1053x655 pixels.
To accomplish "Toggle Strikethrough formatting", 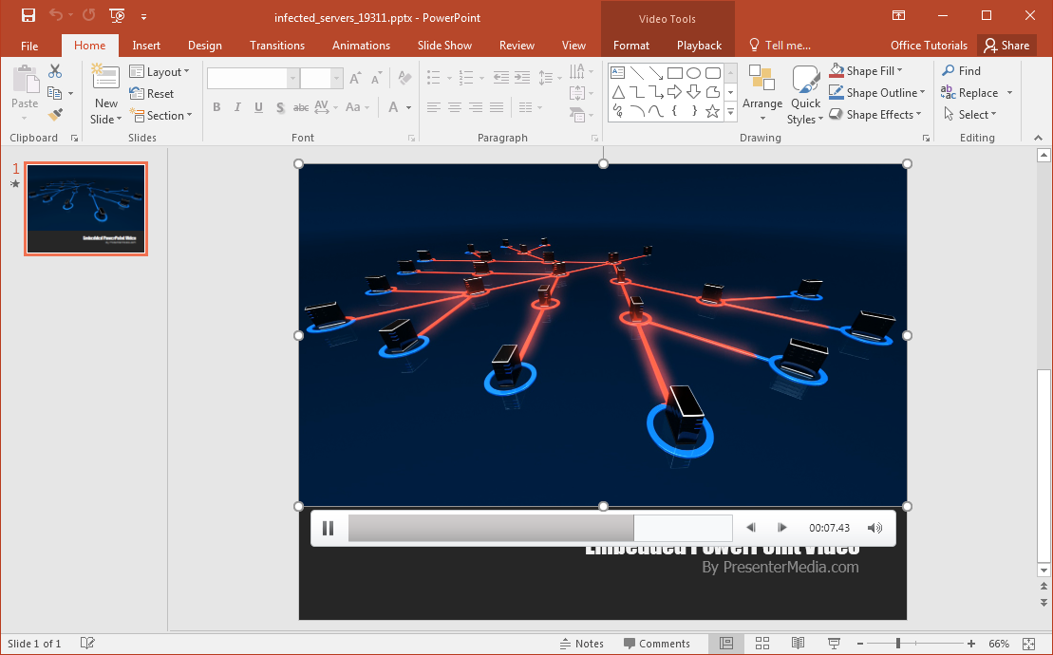I will [301, 106].
